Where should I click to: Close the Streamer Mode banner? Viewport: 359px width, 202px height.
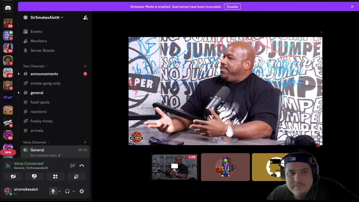[x=352, y=7]
